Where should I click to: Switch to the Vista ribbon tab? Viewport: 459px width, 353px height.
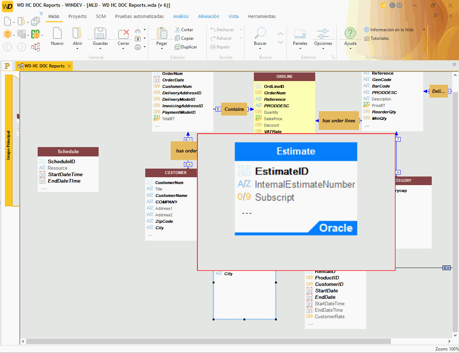click(233, 17)
